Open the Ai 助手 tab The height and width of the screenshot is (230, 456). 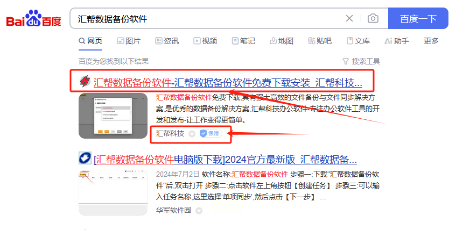tap(397, 41)
